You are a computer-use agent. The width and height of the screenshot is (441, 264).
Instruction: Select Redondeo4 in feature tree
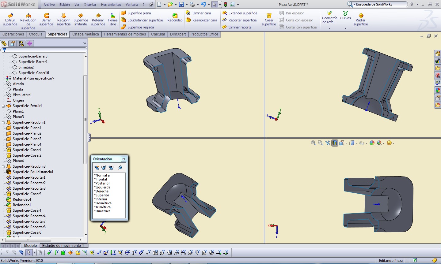tap(22, 199)
